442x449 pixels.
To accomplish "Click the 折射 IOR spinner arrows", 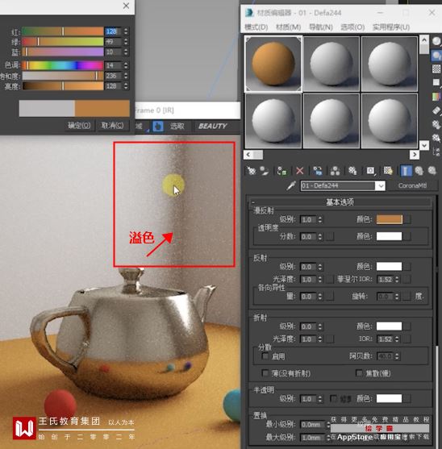I will (x=397, y=339).
